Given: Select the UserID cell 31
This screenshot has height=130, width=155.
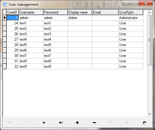Looking at the screenshot, I should (13, 61).
